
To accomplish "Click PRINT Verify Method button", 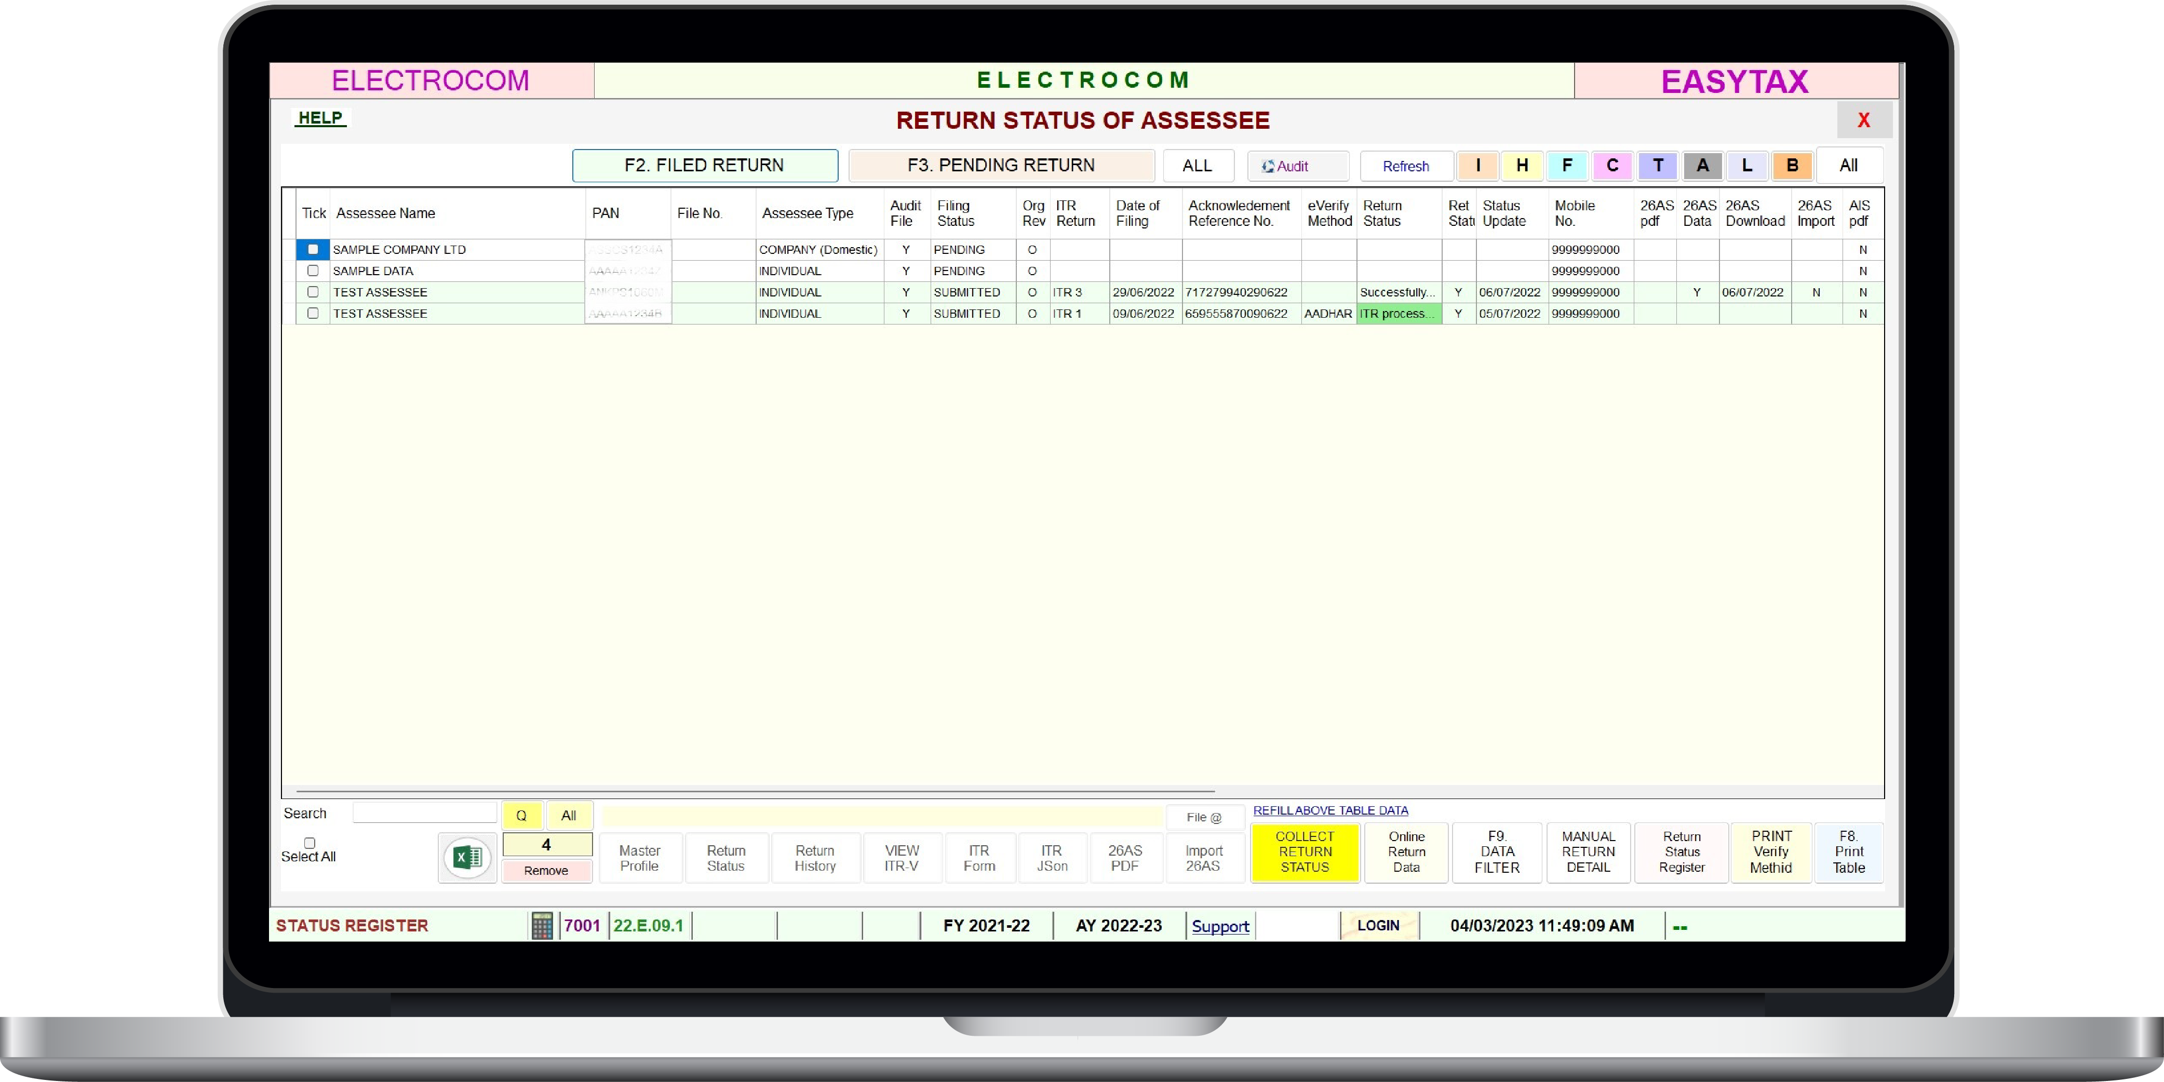I will pyautogui.click(x=1771, y=852).
